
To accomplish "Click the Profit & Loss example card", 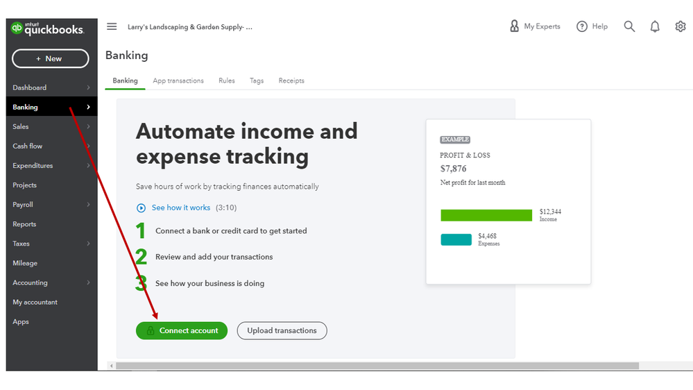I will (508, 202).
